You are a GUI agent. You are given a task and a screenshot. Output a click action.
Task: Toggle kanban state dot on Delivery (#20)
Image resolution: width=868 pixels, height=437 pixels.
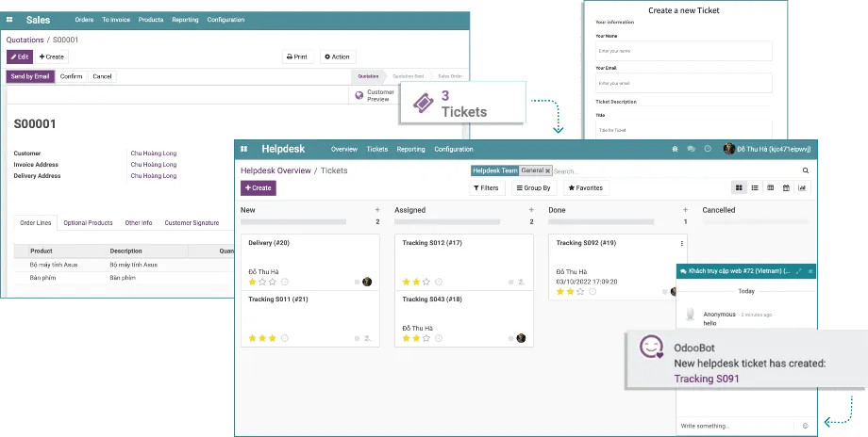tap(357, 283)
